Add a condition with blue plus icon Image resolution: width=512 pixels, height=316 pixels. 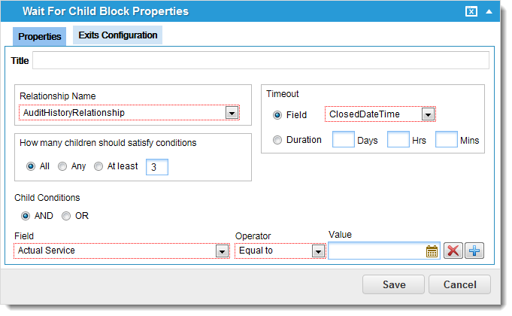coord(474,251)
